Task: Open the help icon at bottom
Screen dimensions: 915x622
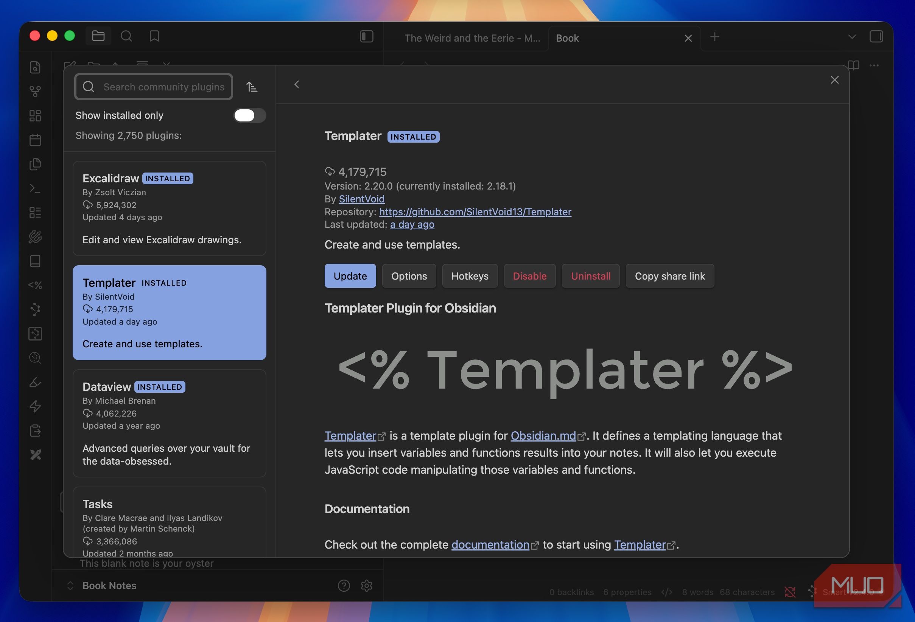Action: tap(344, 586)
